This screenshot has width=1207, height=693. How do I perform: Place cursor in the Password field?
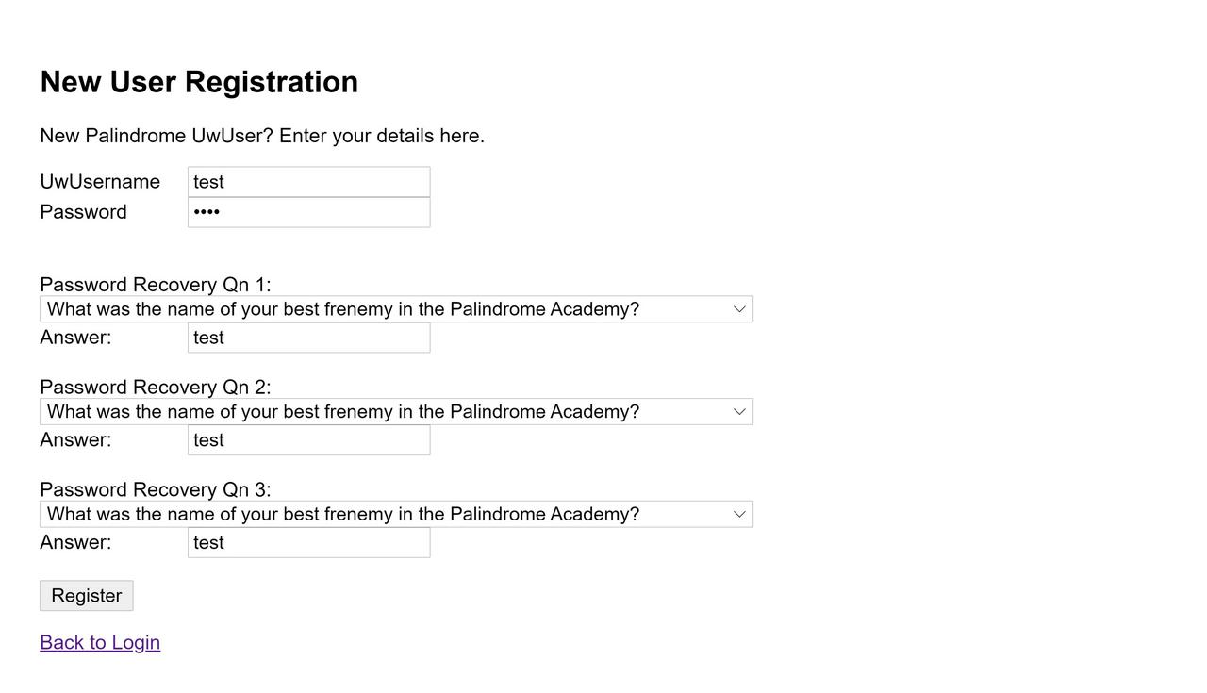(308, 211)
